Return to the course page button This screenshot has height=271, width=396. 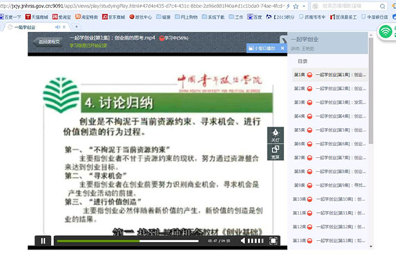48,42
